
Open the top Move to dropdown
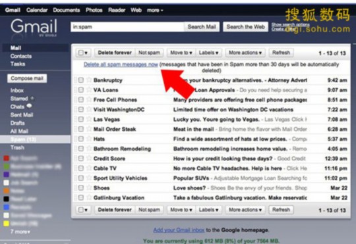click(x=181, y=53)
